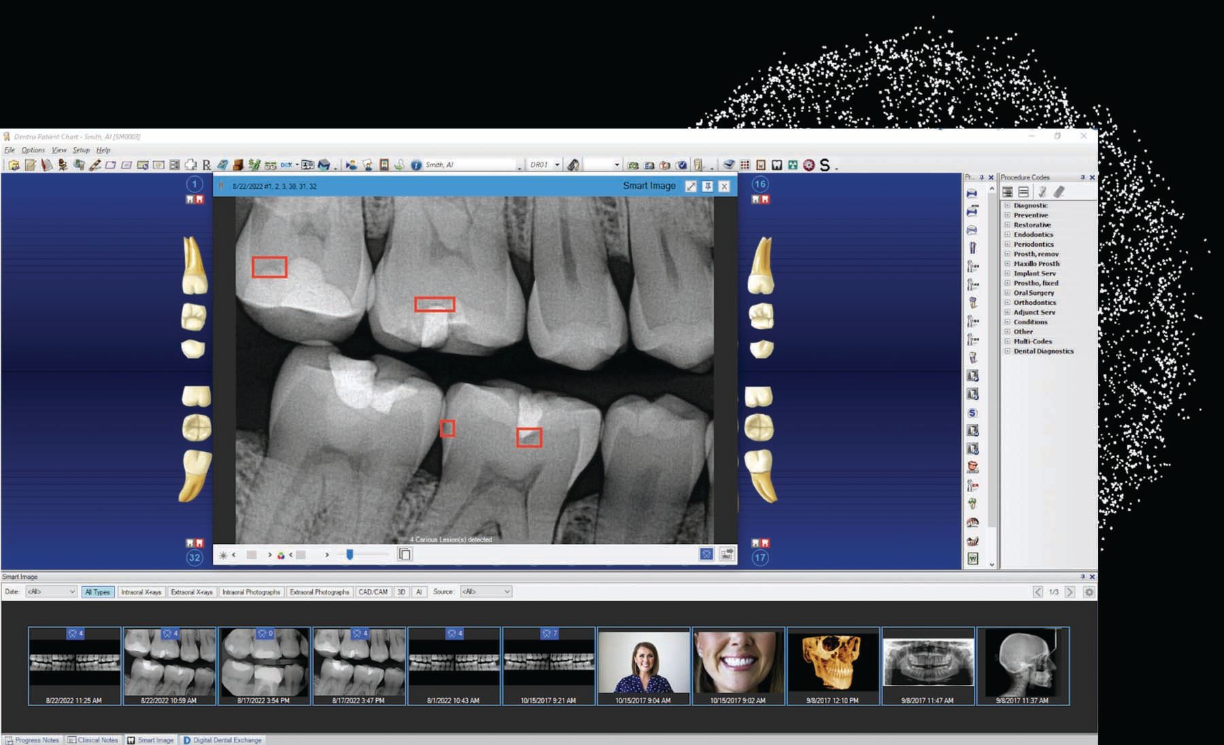Image resolution: width=1224 pixels, height=745 pixels.
Task: Click the open mouth icon in procedure strip
Action: 972,467
